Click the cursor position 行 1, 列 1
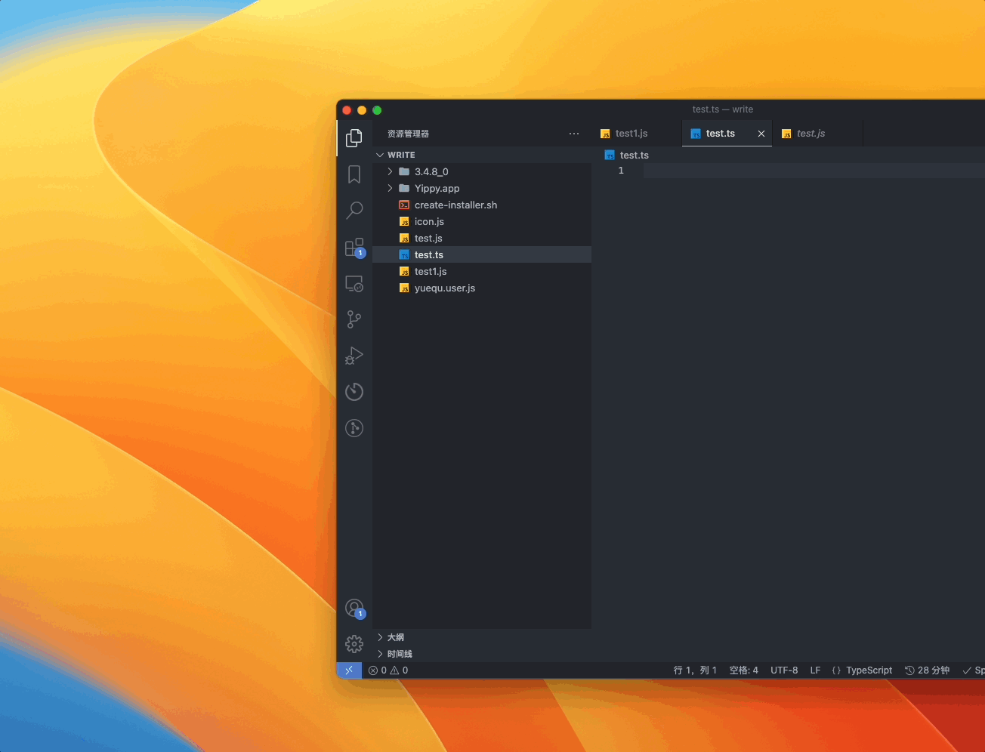Image resolution: width=985 pixels, height=752 pixels. point(695,670)
